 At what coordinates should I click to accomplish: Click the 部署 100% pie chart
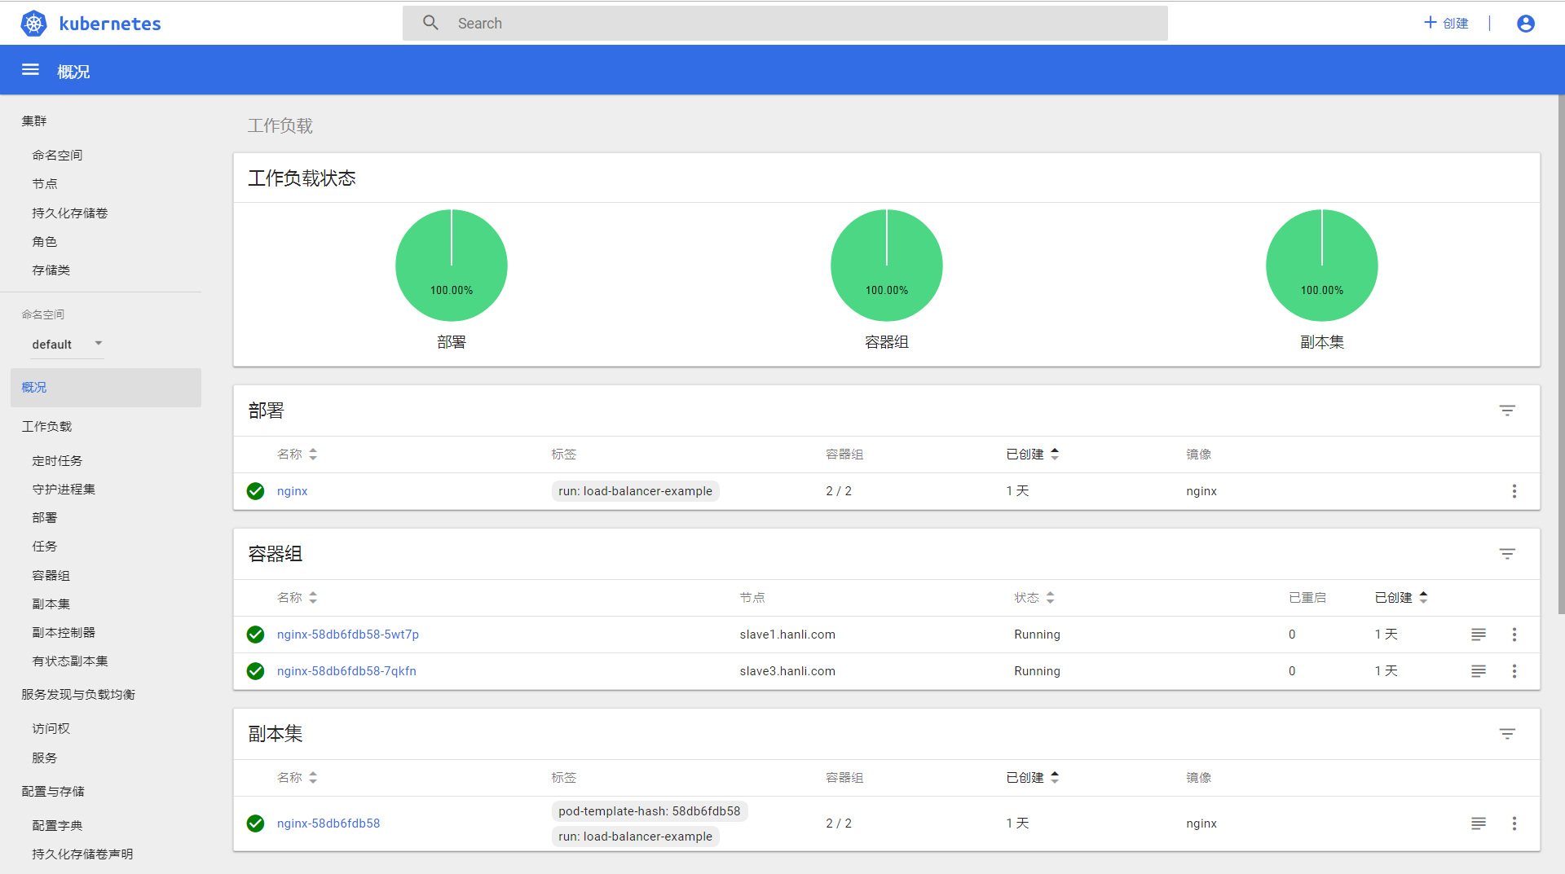(x=452, y=266)
